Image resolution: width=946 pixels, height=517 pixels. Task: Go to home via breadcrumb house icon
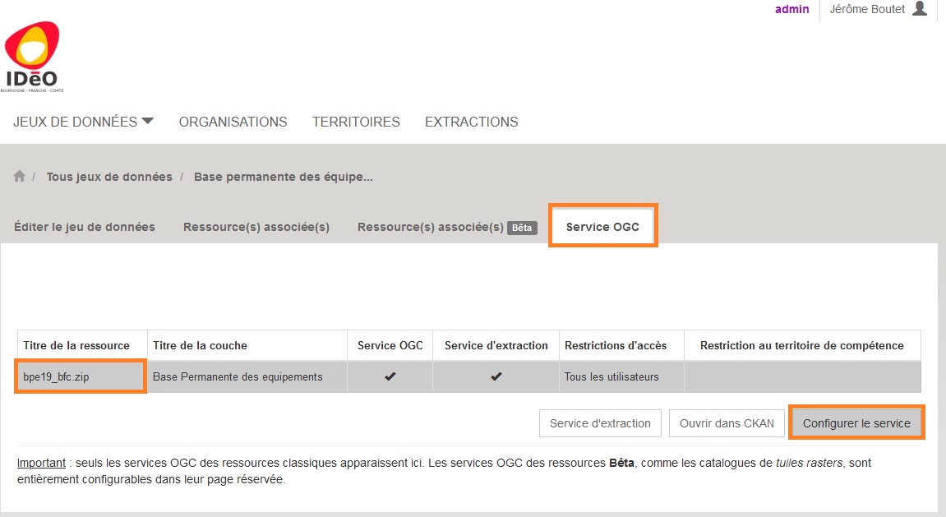19,176
